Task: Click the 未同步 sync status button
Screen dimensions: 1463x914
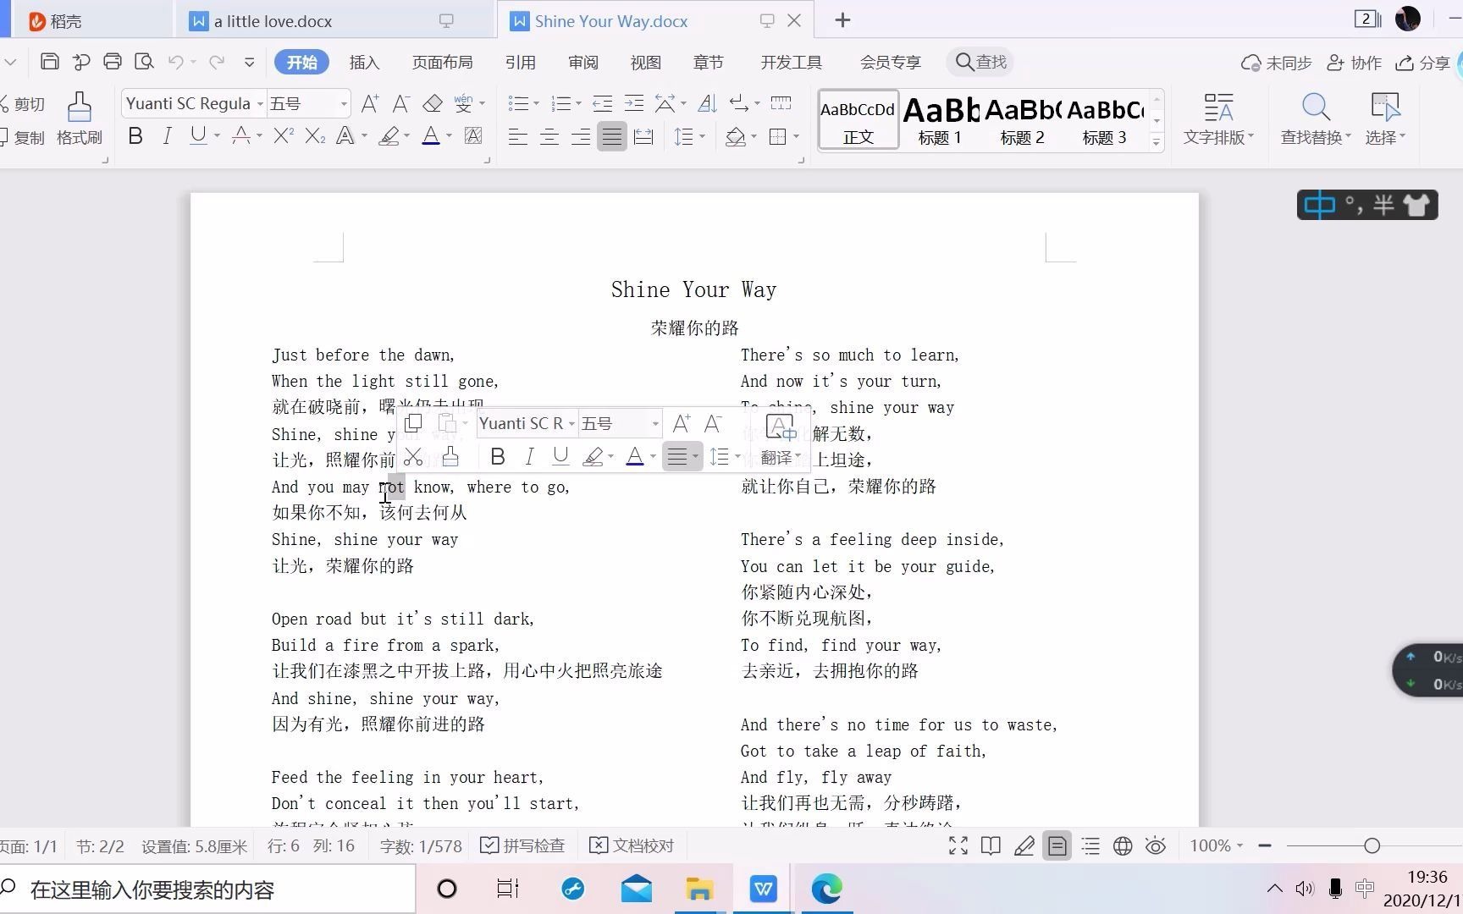Action: click(1276, 63)
